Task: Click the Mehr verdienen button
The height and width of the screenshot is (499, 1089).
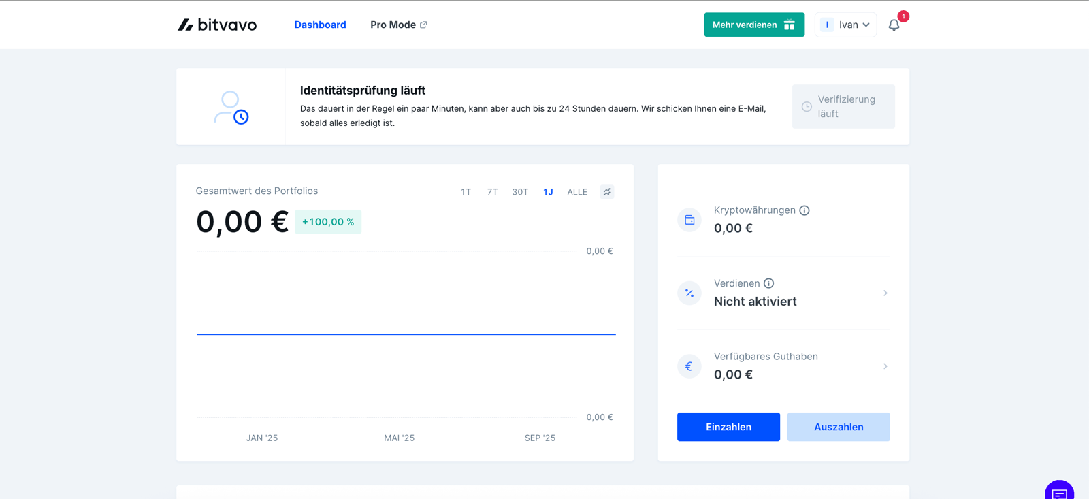Action: tap(754, 25)
